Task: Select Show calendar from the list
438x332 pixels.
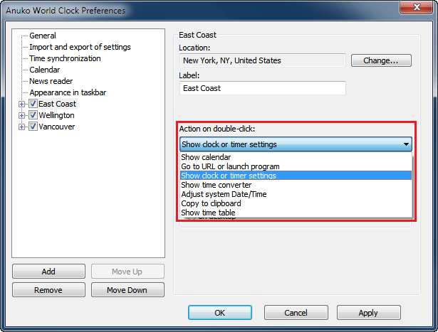Action: [206, 157]
